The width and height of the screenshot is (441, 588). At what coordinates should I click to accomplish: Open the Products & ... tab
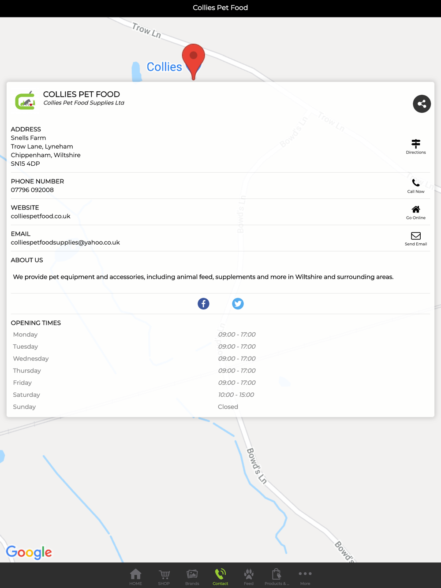[277, 577]
